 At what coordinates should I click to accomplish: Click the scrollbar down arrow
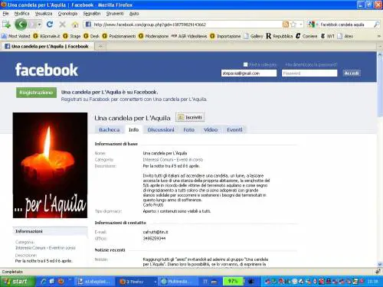point(380,264)
